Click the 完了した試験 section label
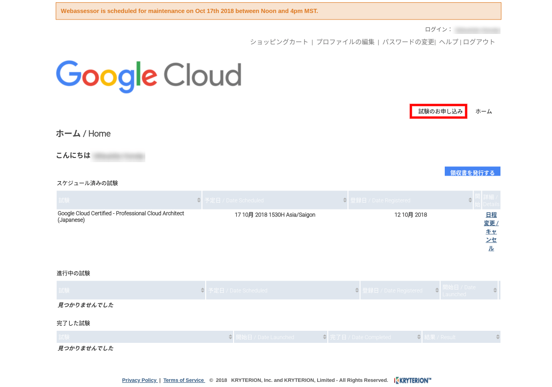Viewport: 552px width, 387px height. click(73, 323)
